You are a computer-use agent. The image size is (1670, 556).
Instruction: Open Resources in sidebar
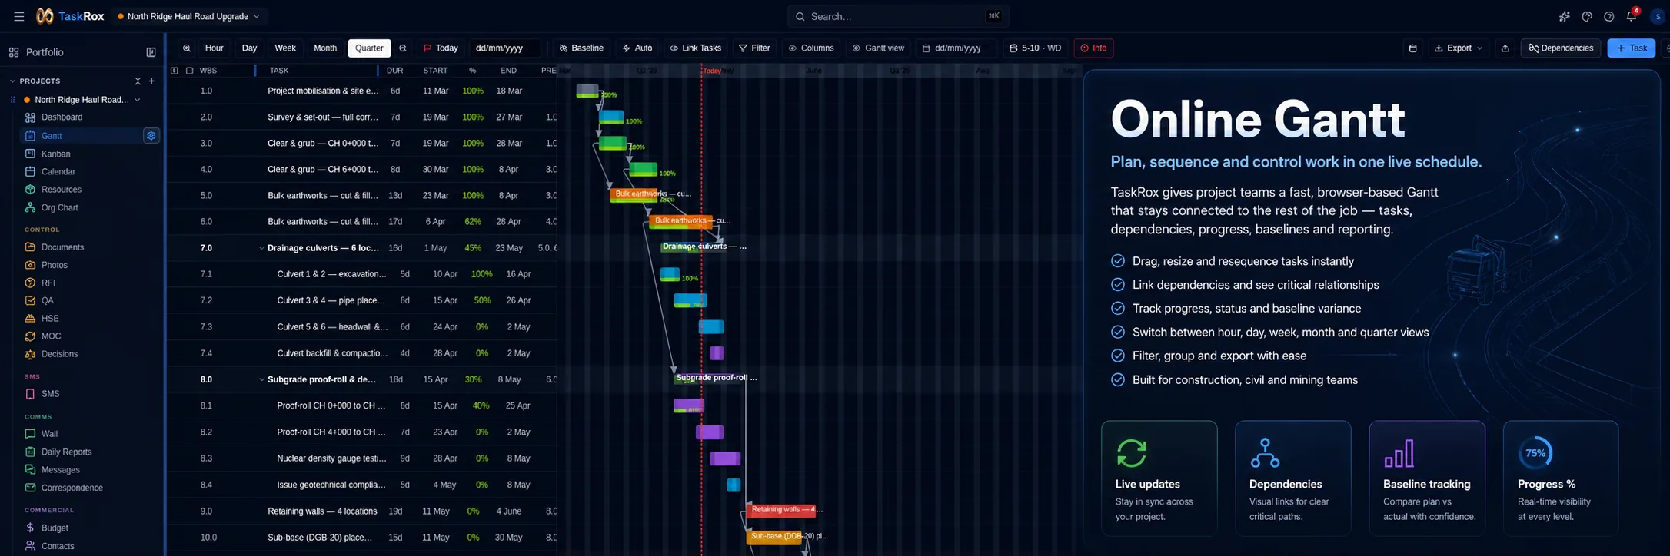pyautogui.click(x=61, y=190)
